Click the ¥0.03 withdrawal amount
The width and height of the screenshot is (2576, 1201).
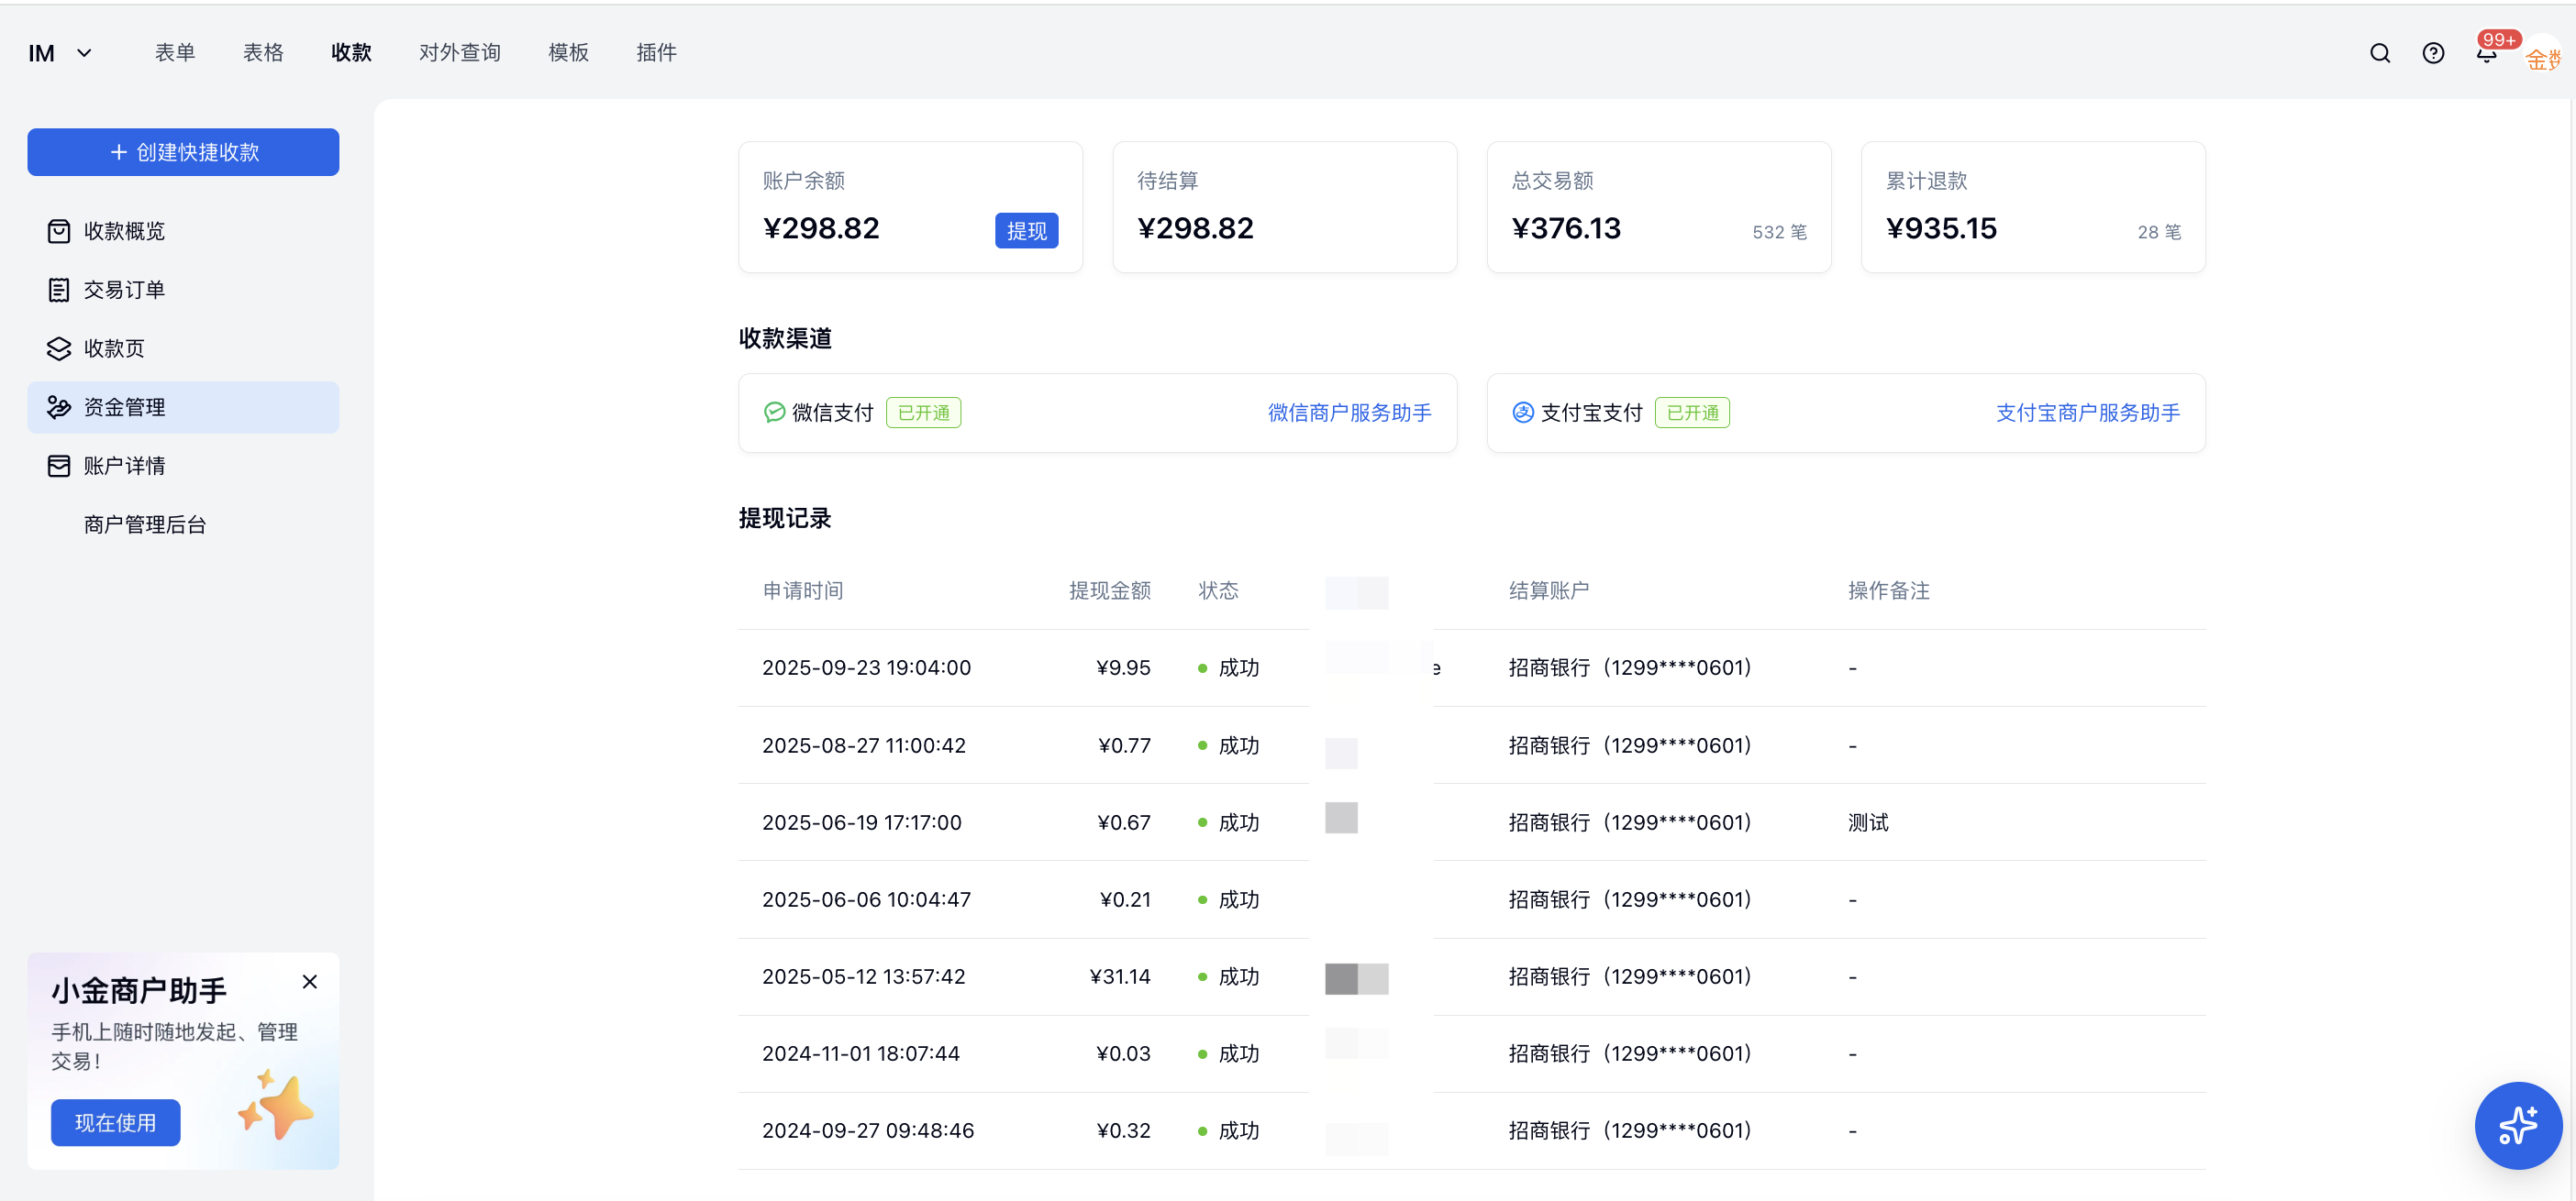1123,1053
